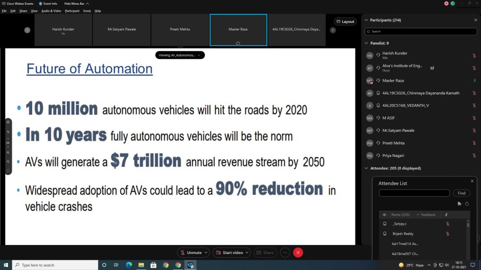Click the HK avatar for Harish Kunder
Image resolution: width=481 pixels, height=270 pixels.
point(370,55)
